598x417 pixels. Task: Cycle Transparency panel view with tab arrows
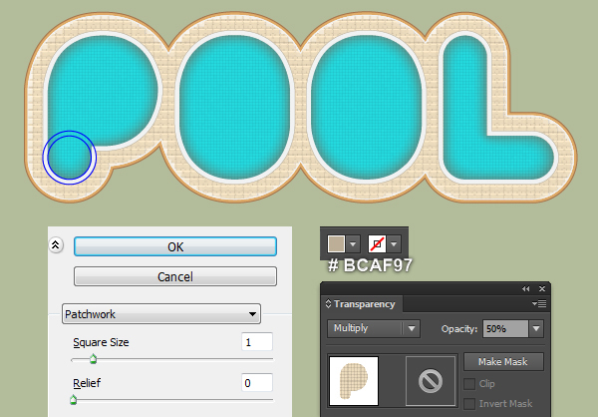click(328, 304)
